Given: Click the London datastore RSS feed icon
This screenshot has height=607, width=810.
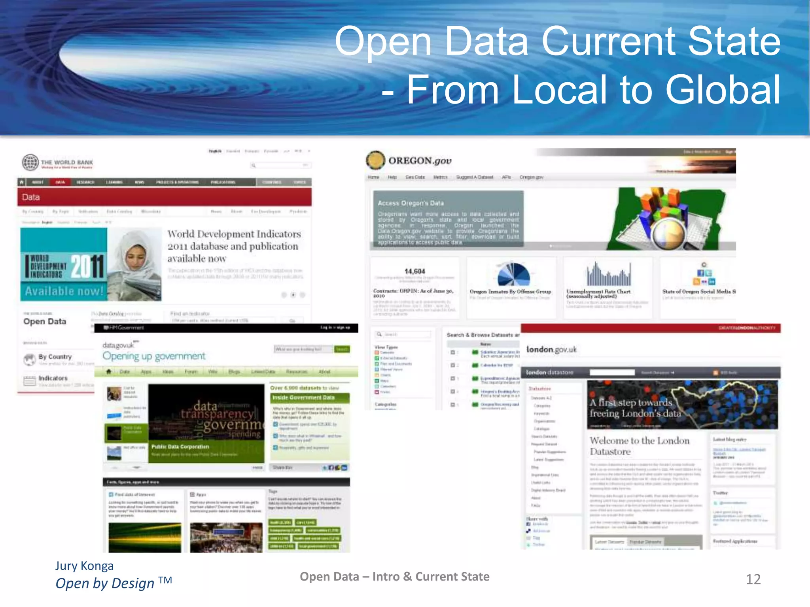Looking at the screenshot, I should pos(715,372).
